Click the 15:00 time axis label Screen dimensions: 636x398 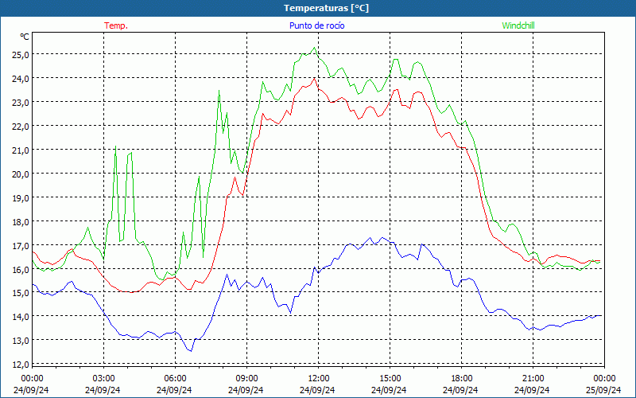click(x=390, y=379)
